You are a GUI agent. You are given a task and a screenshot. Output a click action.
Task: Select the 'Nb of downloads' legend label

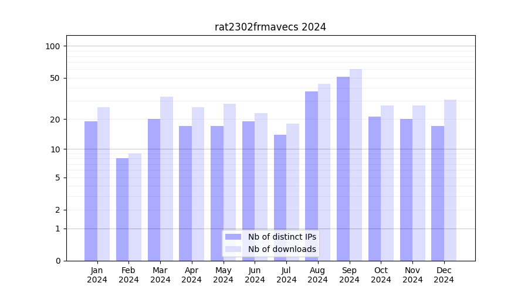click(282, 249)
